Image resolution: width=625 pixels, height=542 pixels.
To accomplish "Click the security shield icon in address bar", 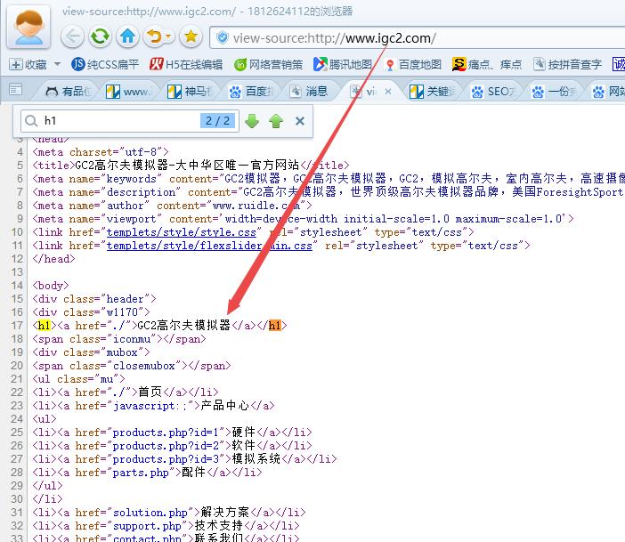I will tap(223, 38).
